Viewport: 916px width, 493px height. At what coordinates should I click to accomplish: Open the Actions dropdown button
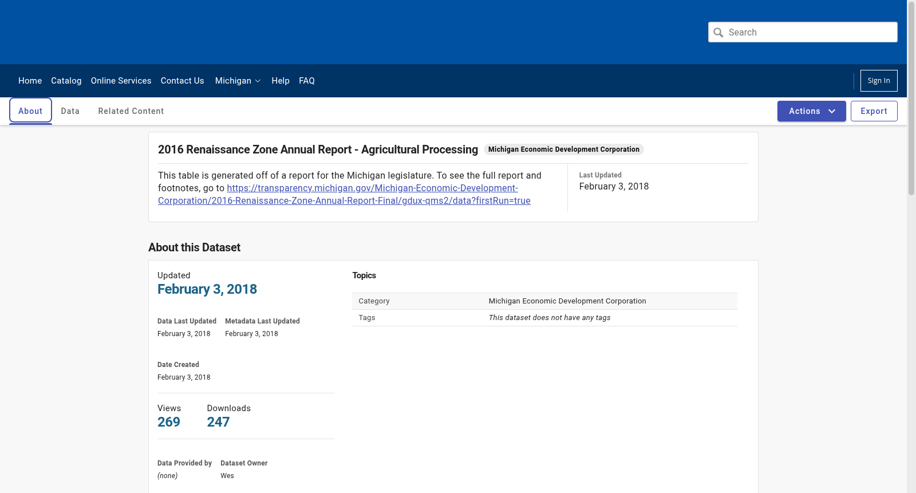(x=812, y=111)
